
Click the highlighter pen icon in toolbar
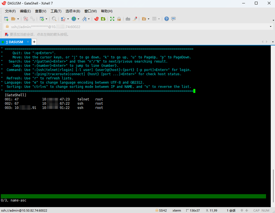pos(135,19)
